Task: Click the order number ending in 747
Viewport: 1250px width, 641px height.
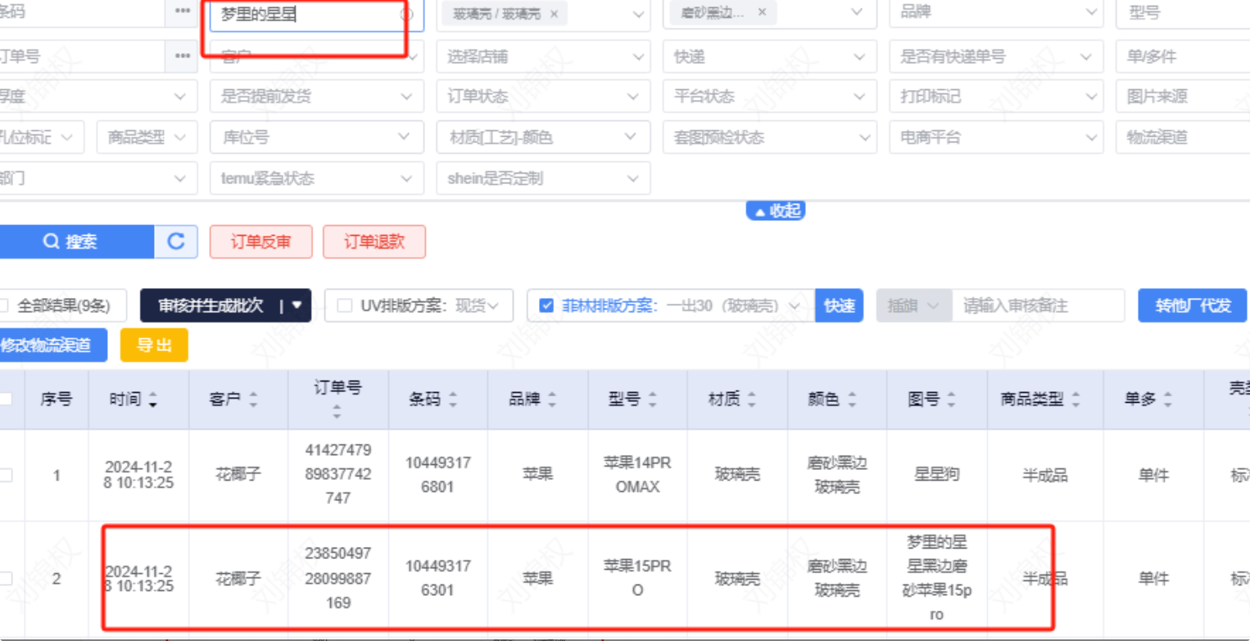Action: pos(337,475)
